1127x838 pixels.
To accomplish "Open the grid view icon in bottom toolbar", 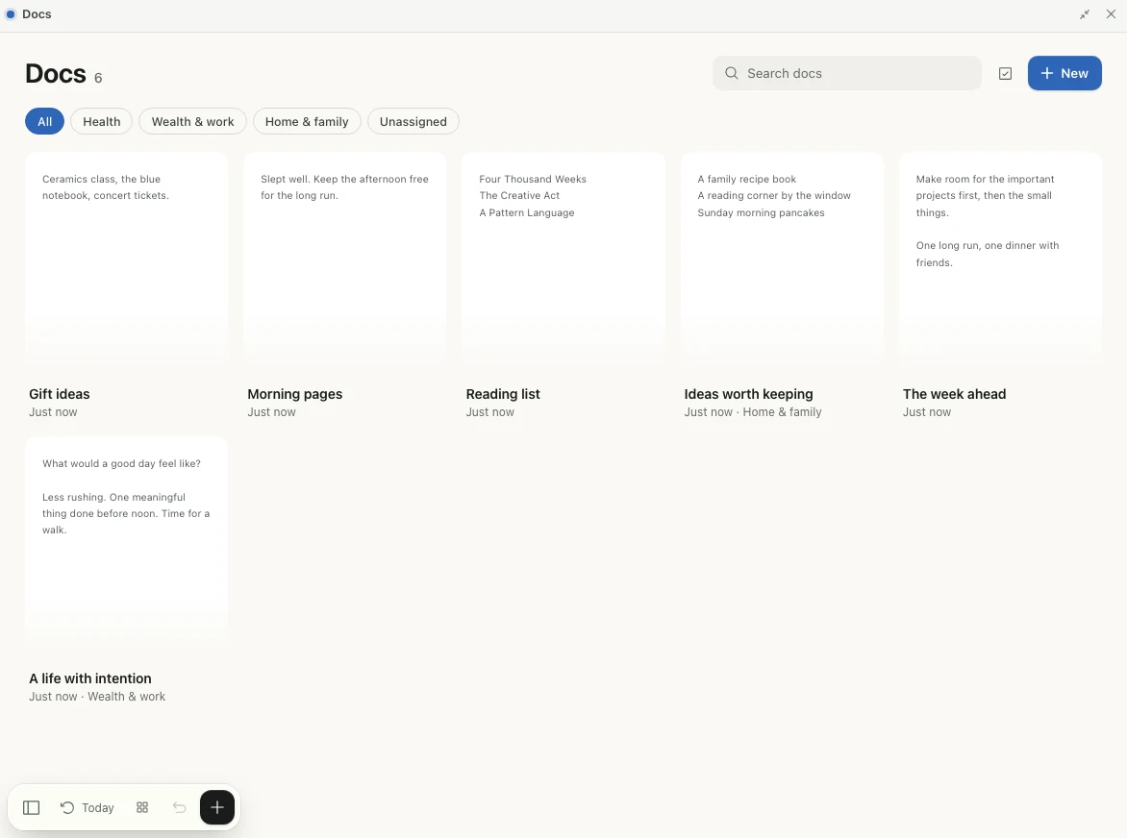I will point(142,808).
